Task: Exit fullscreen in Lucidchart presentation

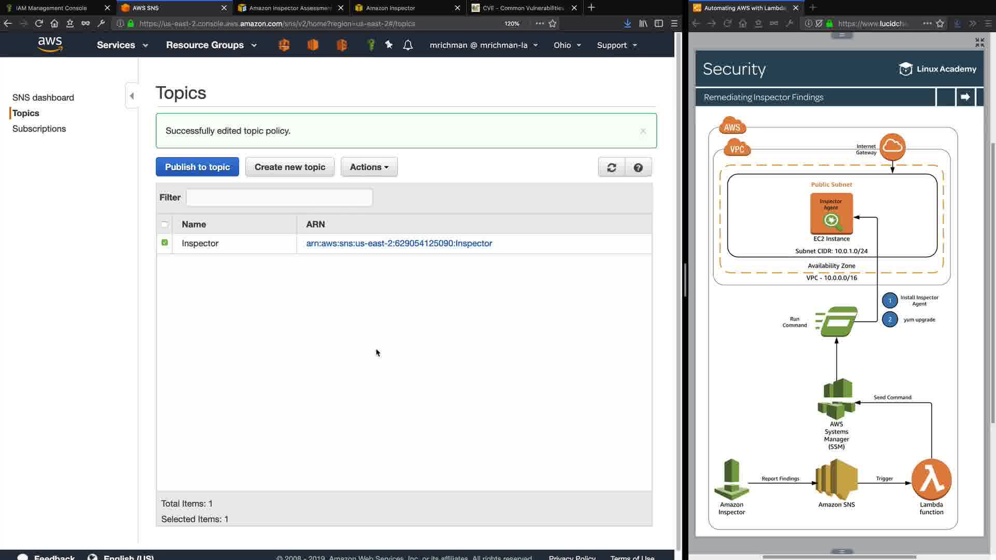Action: click(979, 43)
